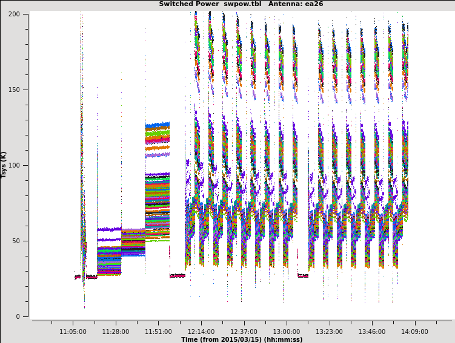Click the 'Time (from 2015/03/15)' x-axis label
The height and width of the screenshot is (343, 455).
[242, 339]
